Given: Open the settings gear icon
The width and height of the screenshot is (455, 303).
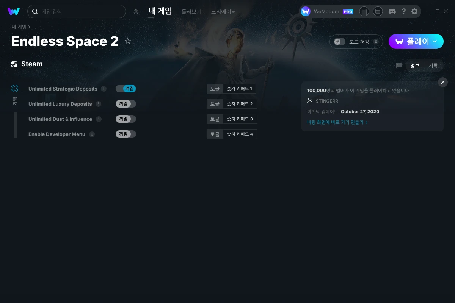Looking at the screenshot, I should pyautogui.click(x=414, y=11).
